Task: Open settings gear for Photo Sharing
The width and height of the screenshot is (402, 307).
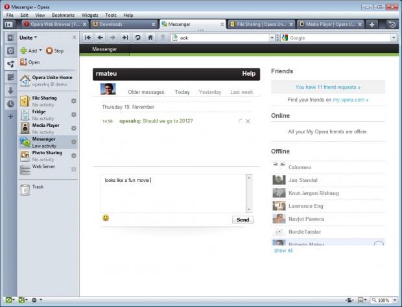Action: pos(73,155)
